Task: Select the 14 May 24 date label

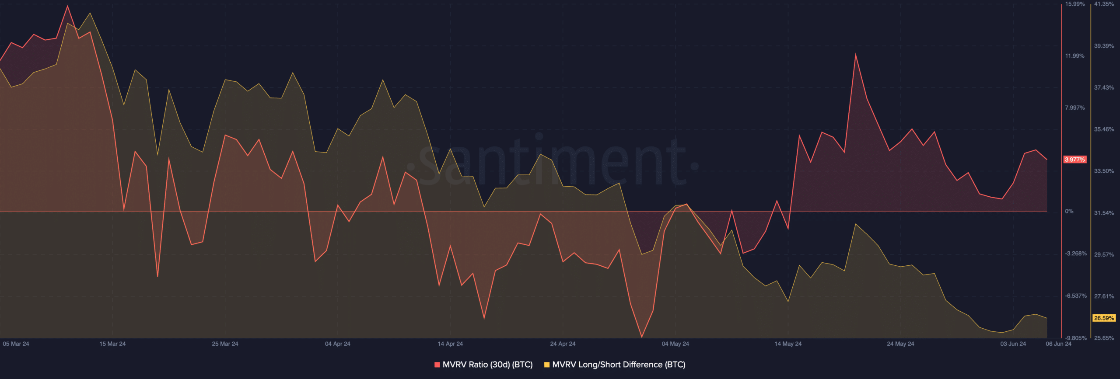Action: point(788,344)
